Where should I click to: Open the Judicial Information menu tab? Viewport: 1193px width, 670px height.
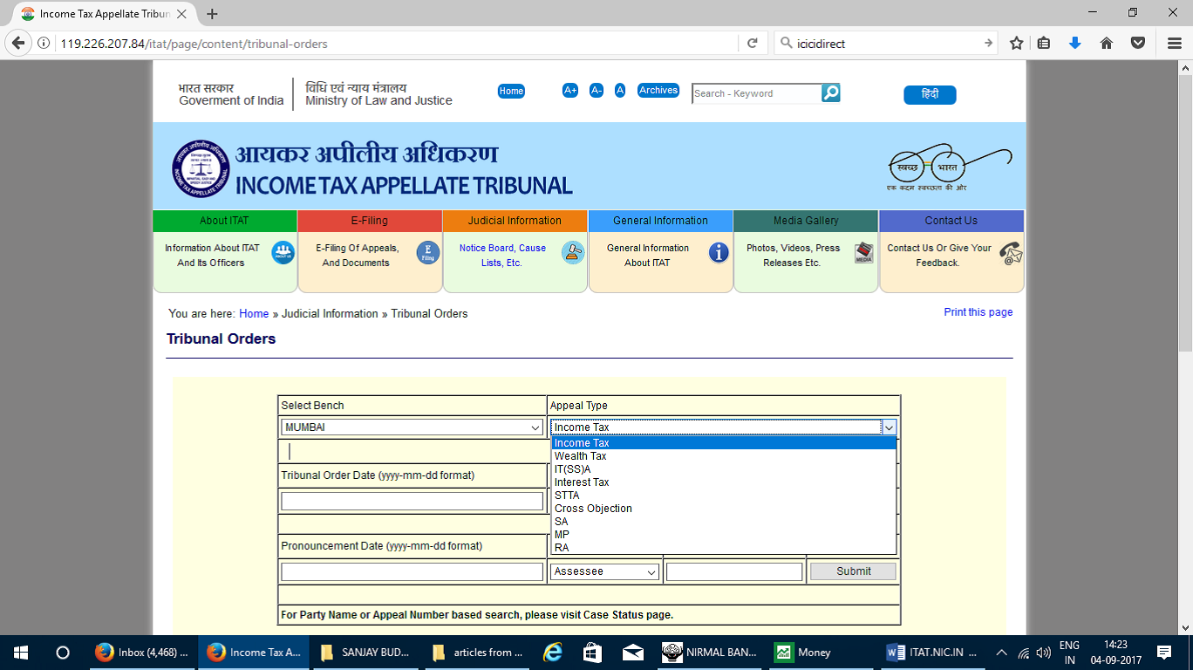click(515, 221)
